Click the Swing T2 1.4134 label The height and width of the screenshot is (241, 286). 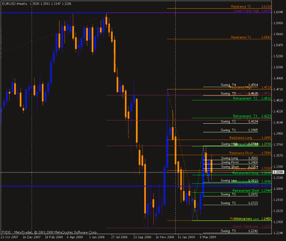[x=239, y=121]
